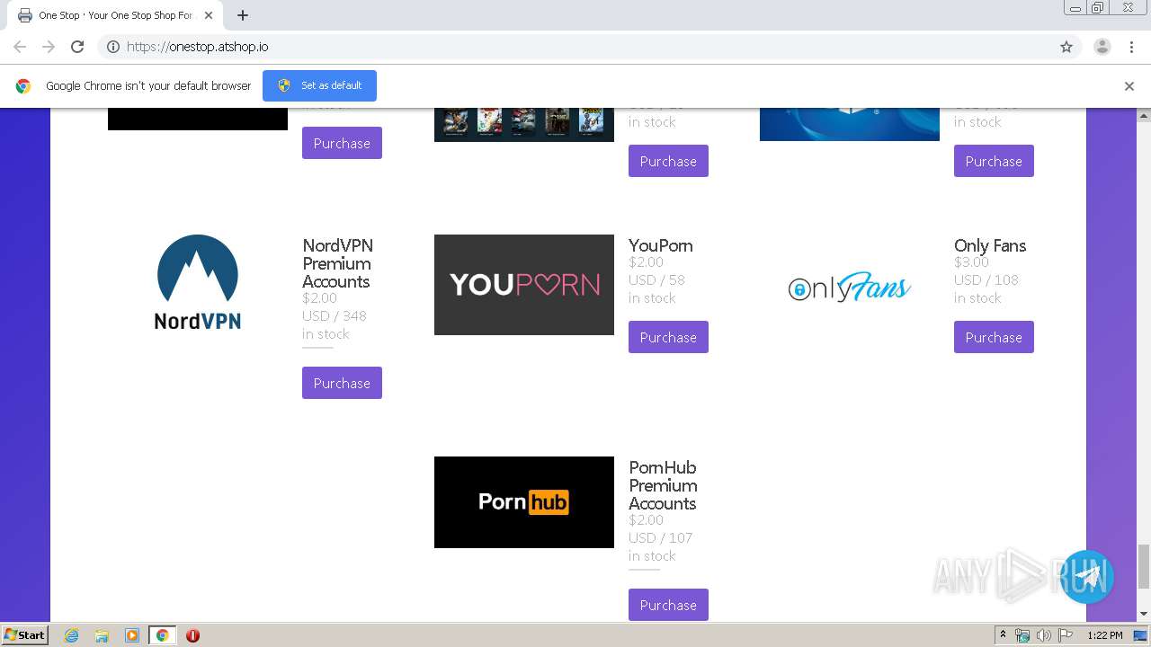This screenshot has width=1151, height=647.
Task: Click the YouPorn product title
Action: [661, 245]
